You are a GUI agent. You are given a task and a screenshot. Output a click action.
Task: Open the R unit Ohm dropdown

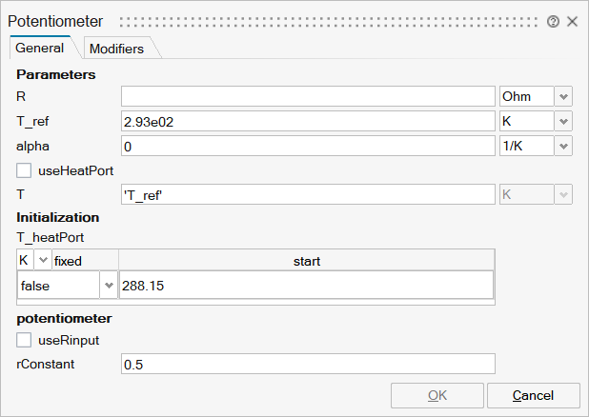pos(563,96)
